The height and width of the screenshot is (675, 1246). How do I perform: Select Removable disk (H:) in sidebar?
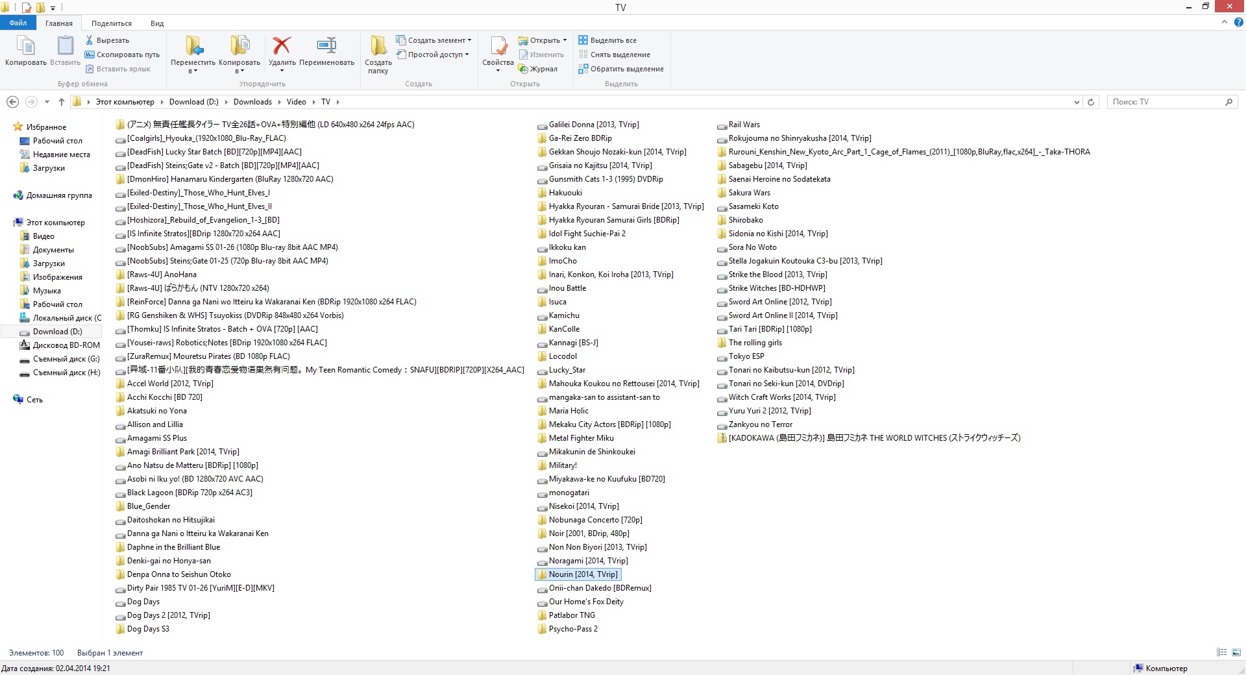click(60, 373)
